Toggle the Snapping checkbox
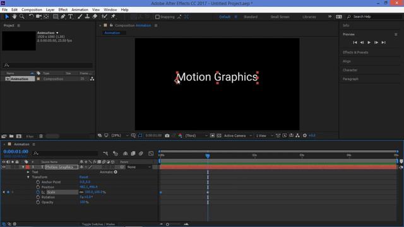404x227 pixels. pos(157,17)
